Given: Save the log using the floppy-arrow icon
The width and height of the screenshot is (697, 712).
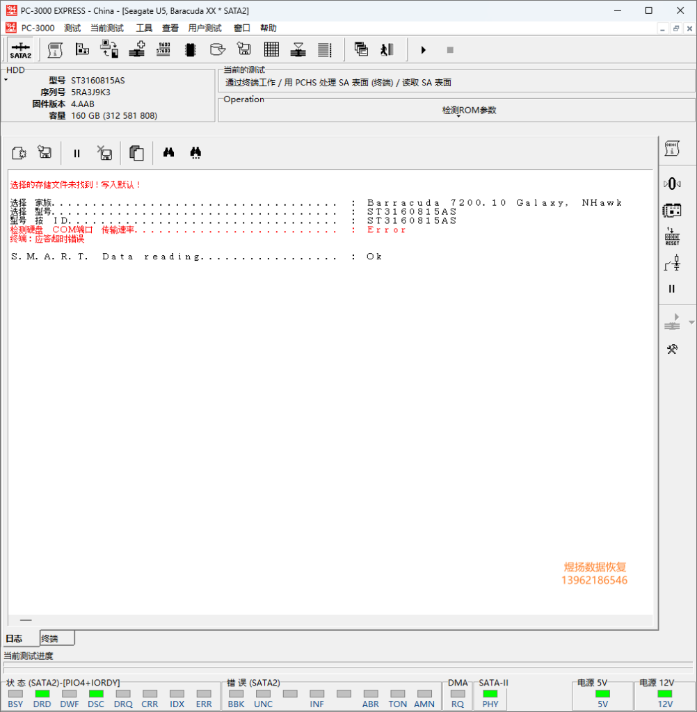Looking at the screenshot, I should [x=45, y=152].
